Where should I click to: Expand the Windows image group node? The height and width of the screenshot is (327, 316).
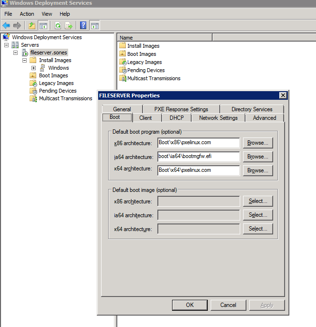coord(33,68)
